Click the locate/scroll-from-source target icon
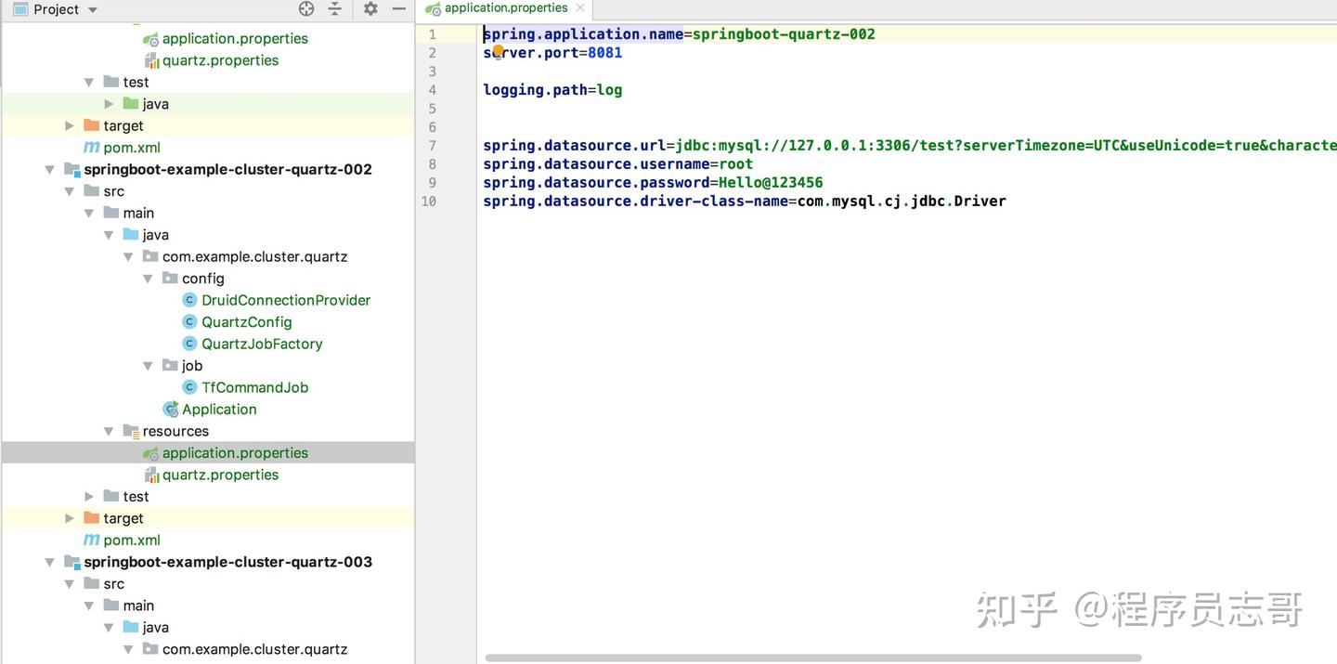Screen dimensions: 1337x664 [x=306, y=9]
